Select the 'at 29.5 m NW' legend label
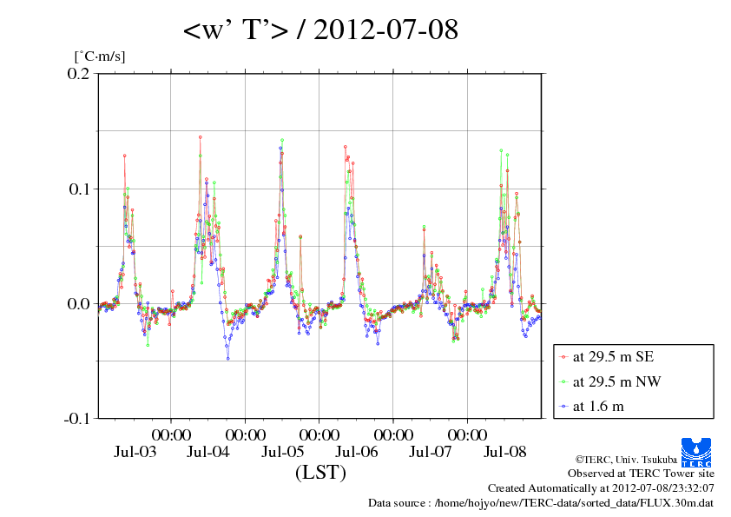The image size is (731, 517). pyautogui.click(x=615, y=381)
